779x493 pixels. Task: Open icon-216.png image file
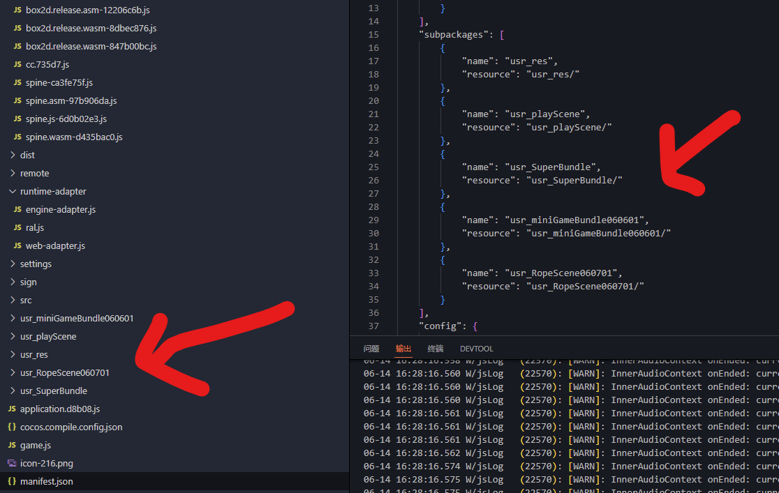46,463
